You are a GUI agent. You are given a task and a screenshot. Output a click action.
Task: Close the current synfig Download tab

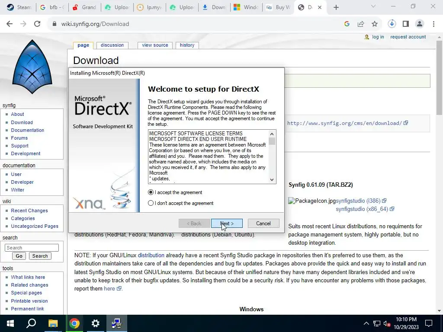click(320, 7)
